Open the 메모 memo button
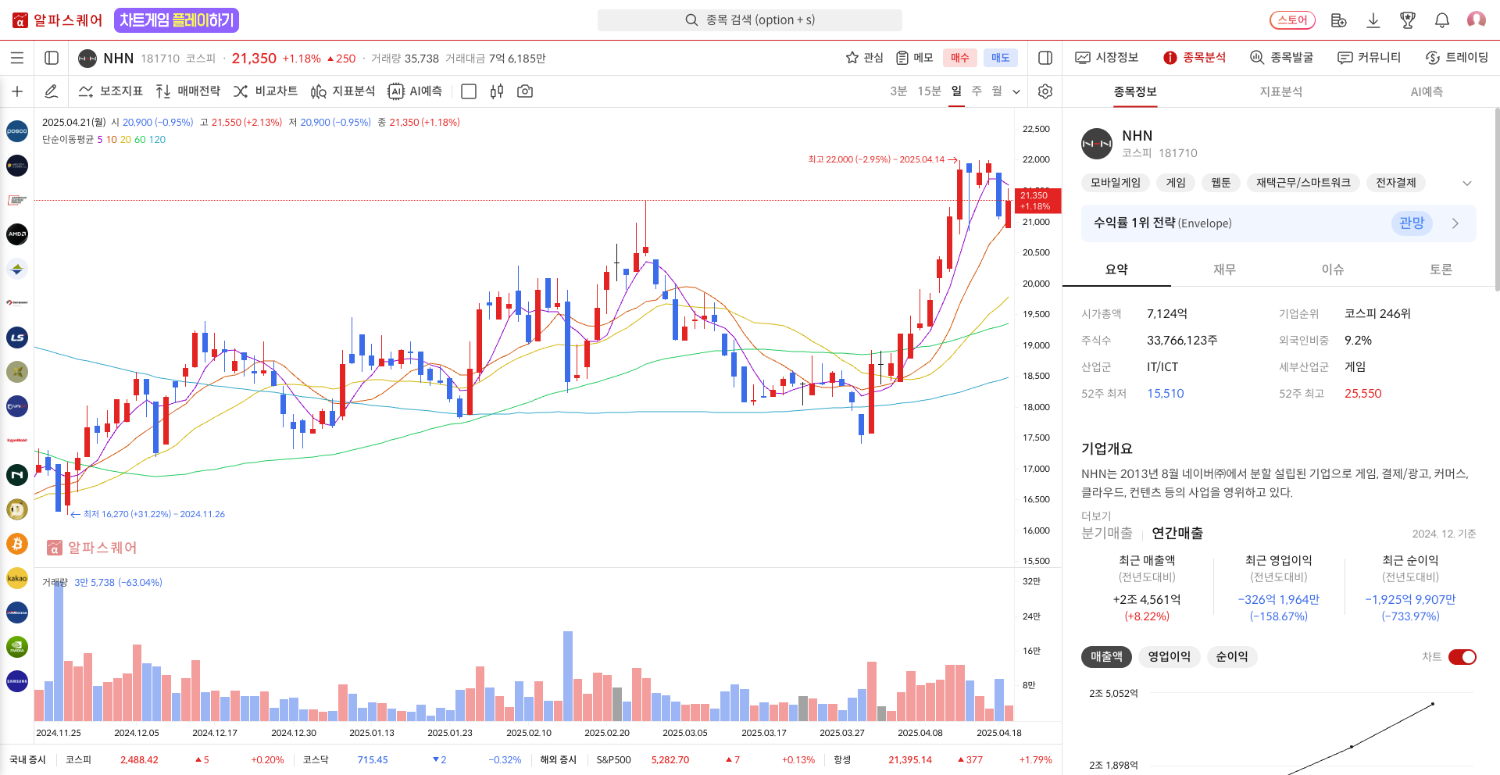The height and width of the screenshot is (775, 1500). [914, 58]
